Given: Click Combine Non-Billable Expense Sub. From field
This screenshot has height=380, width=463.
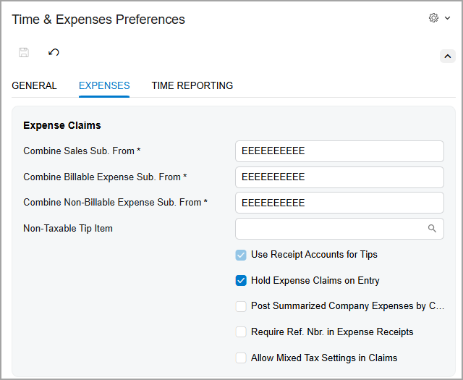Looking at the screenshot, I should tap(339, 203).
